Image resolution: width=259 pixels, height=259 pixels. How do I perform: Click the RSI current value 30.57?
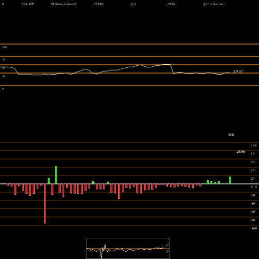(x=238, y=71)
